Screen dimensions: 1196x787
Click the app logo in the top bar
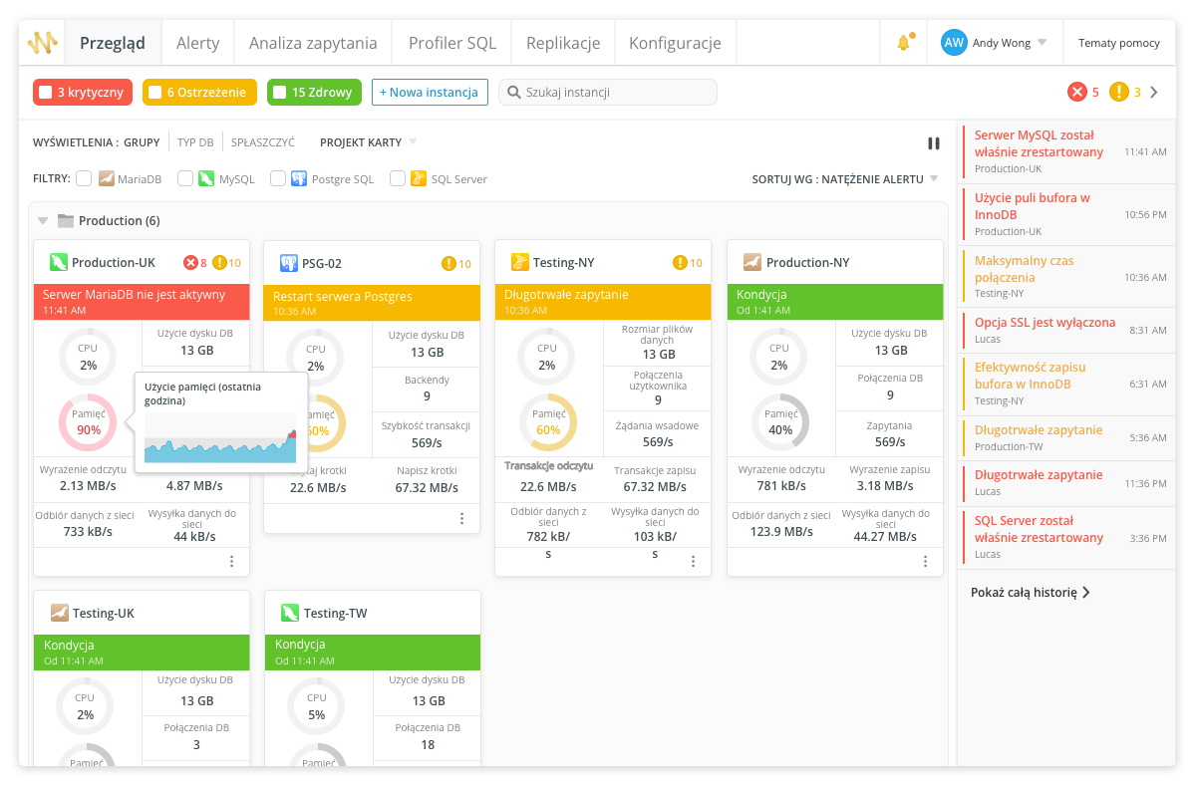pos(42,43)
